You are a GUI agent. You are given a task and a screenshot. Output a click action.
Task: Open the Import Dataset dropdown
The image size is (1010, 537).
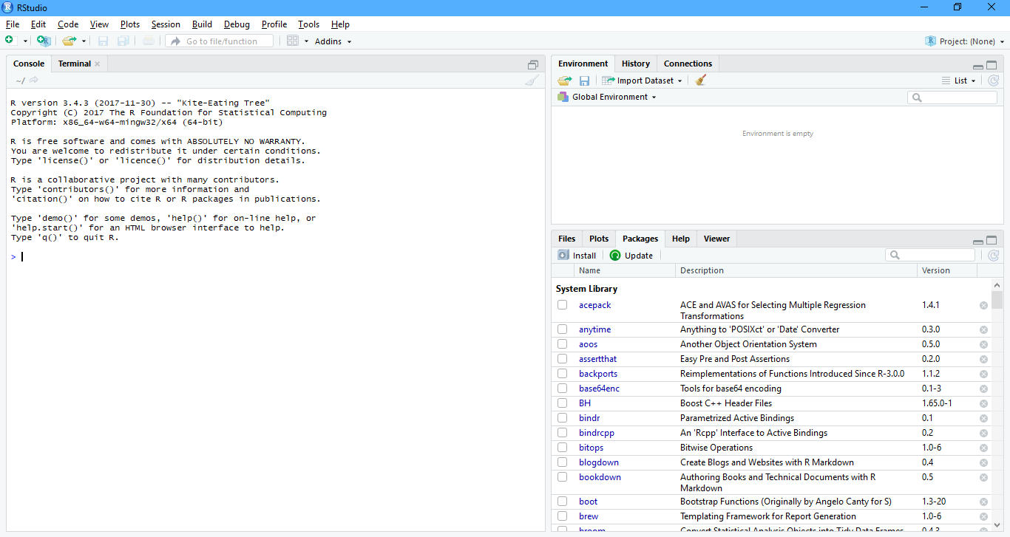click(x=643, y=81)
